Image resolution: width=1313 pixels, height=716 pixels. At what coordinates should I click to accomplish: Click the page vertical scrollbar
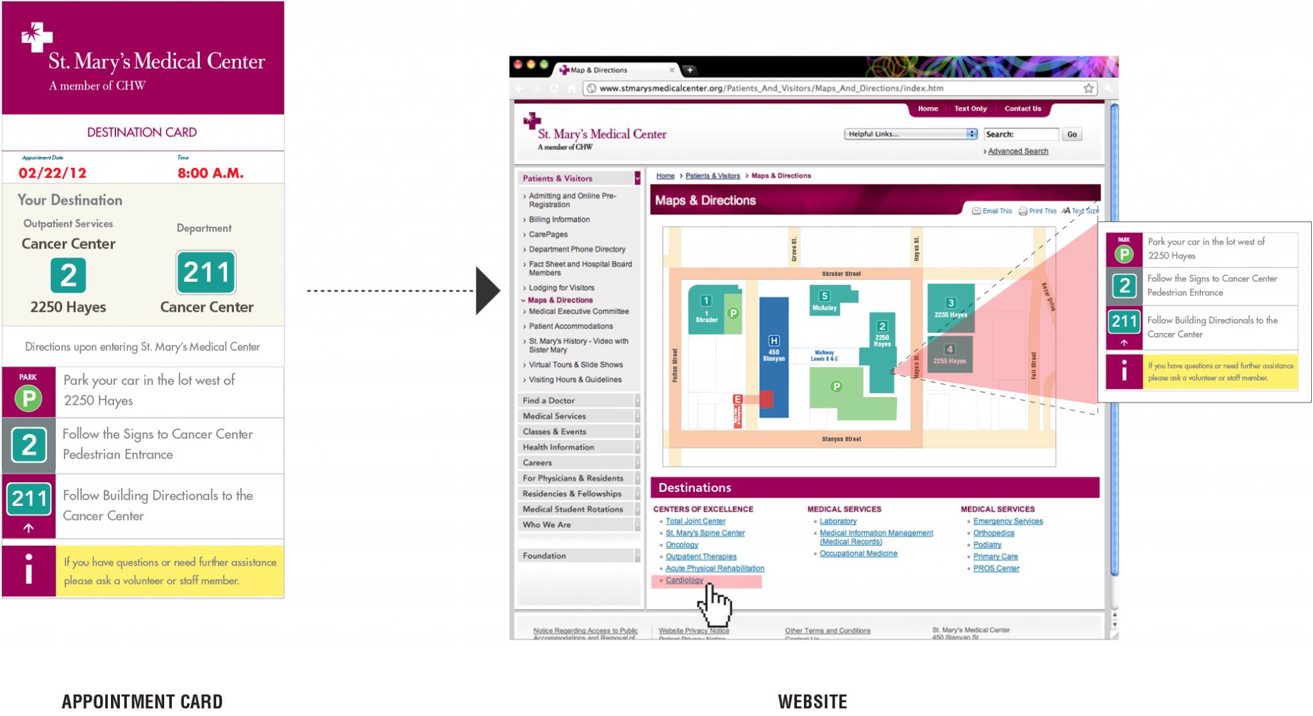coord(1114,339)
